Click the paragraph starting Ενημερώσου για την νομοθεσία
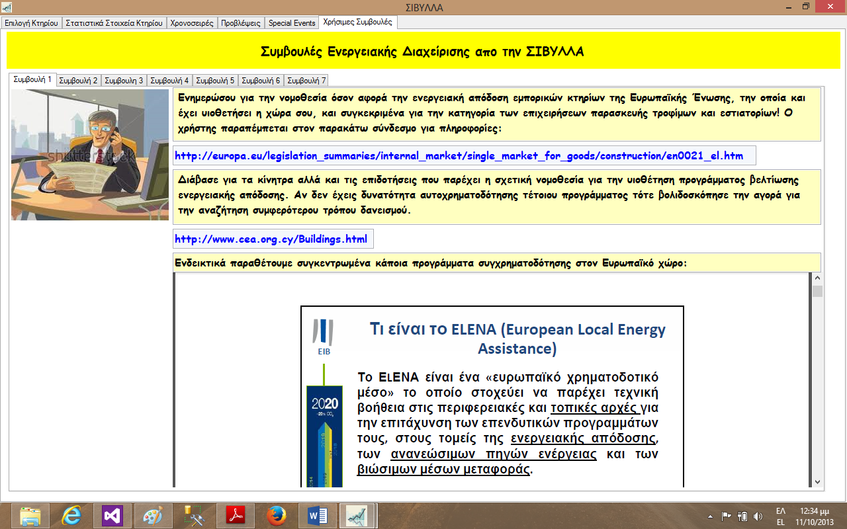 pos(496,114)
